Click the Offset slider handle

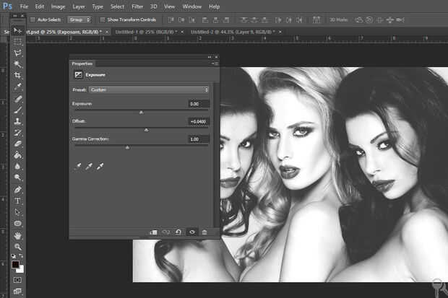[x=146, y=130]
